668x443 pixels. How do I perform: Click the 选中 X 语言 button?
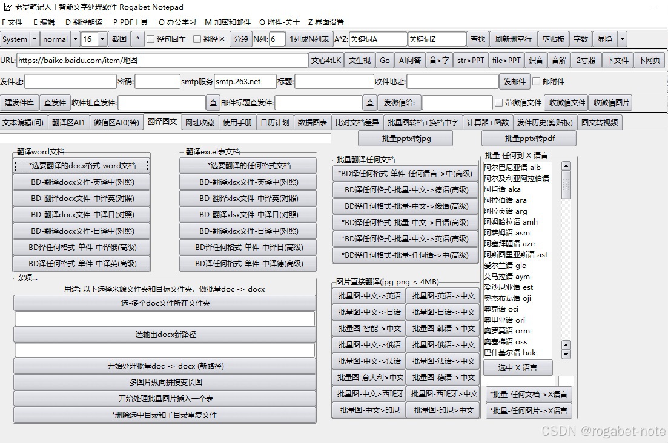point(518,368)
